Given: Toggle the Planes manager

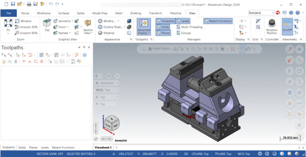Looking at the screenshot, I should [x=163, y=33].
